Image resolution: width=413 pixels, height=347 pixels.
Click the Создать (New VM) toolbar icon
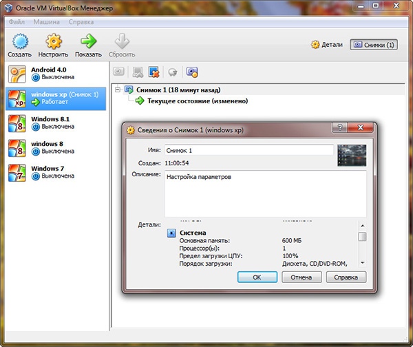pos(19,43)
